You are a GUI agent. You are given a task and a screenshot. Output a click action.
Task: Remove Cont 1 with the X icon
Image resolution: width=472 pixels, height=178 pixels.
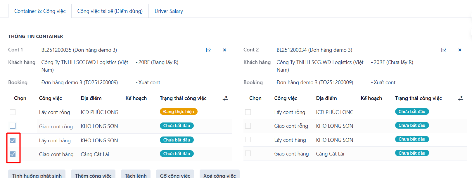224,50
